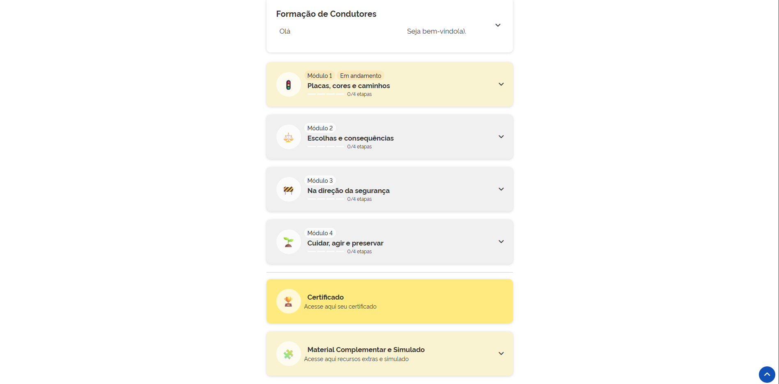Click the balance scale icon for Módulo 2
The width and height of the screenshot is (779, 384).
tap(288, 137)
